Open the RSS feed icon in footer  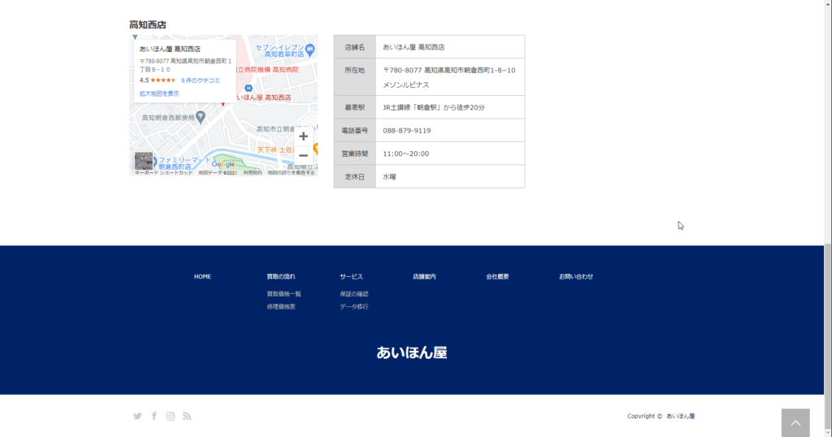tap(187, 417)
